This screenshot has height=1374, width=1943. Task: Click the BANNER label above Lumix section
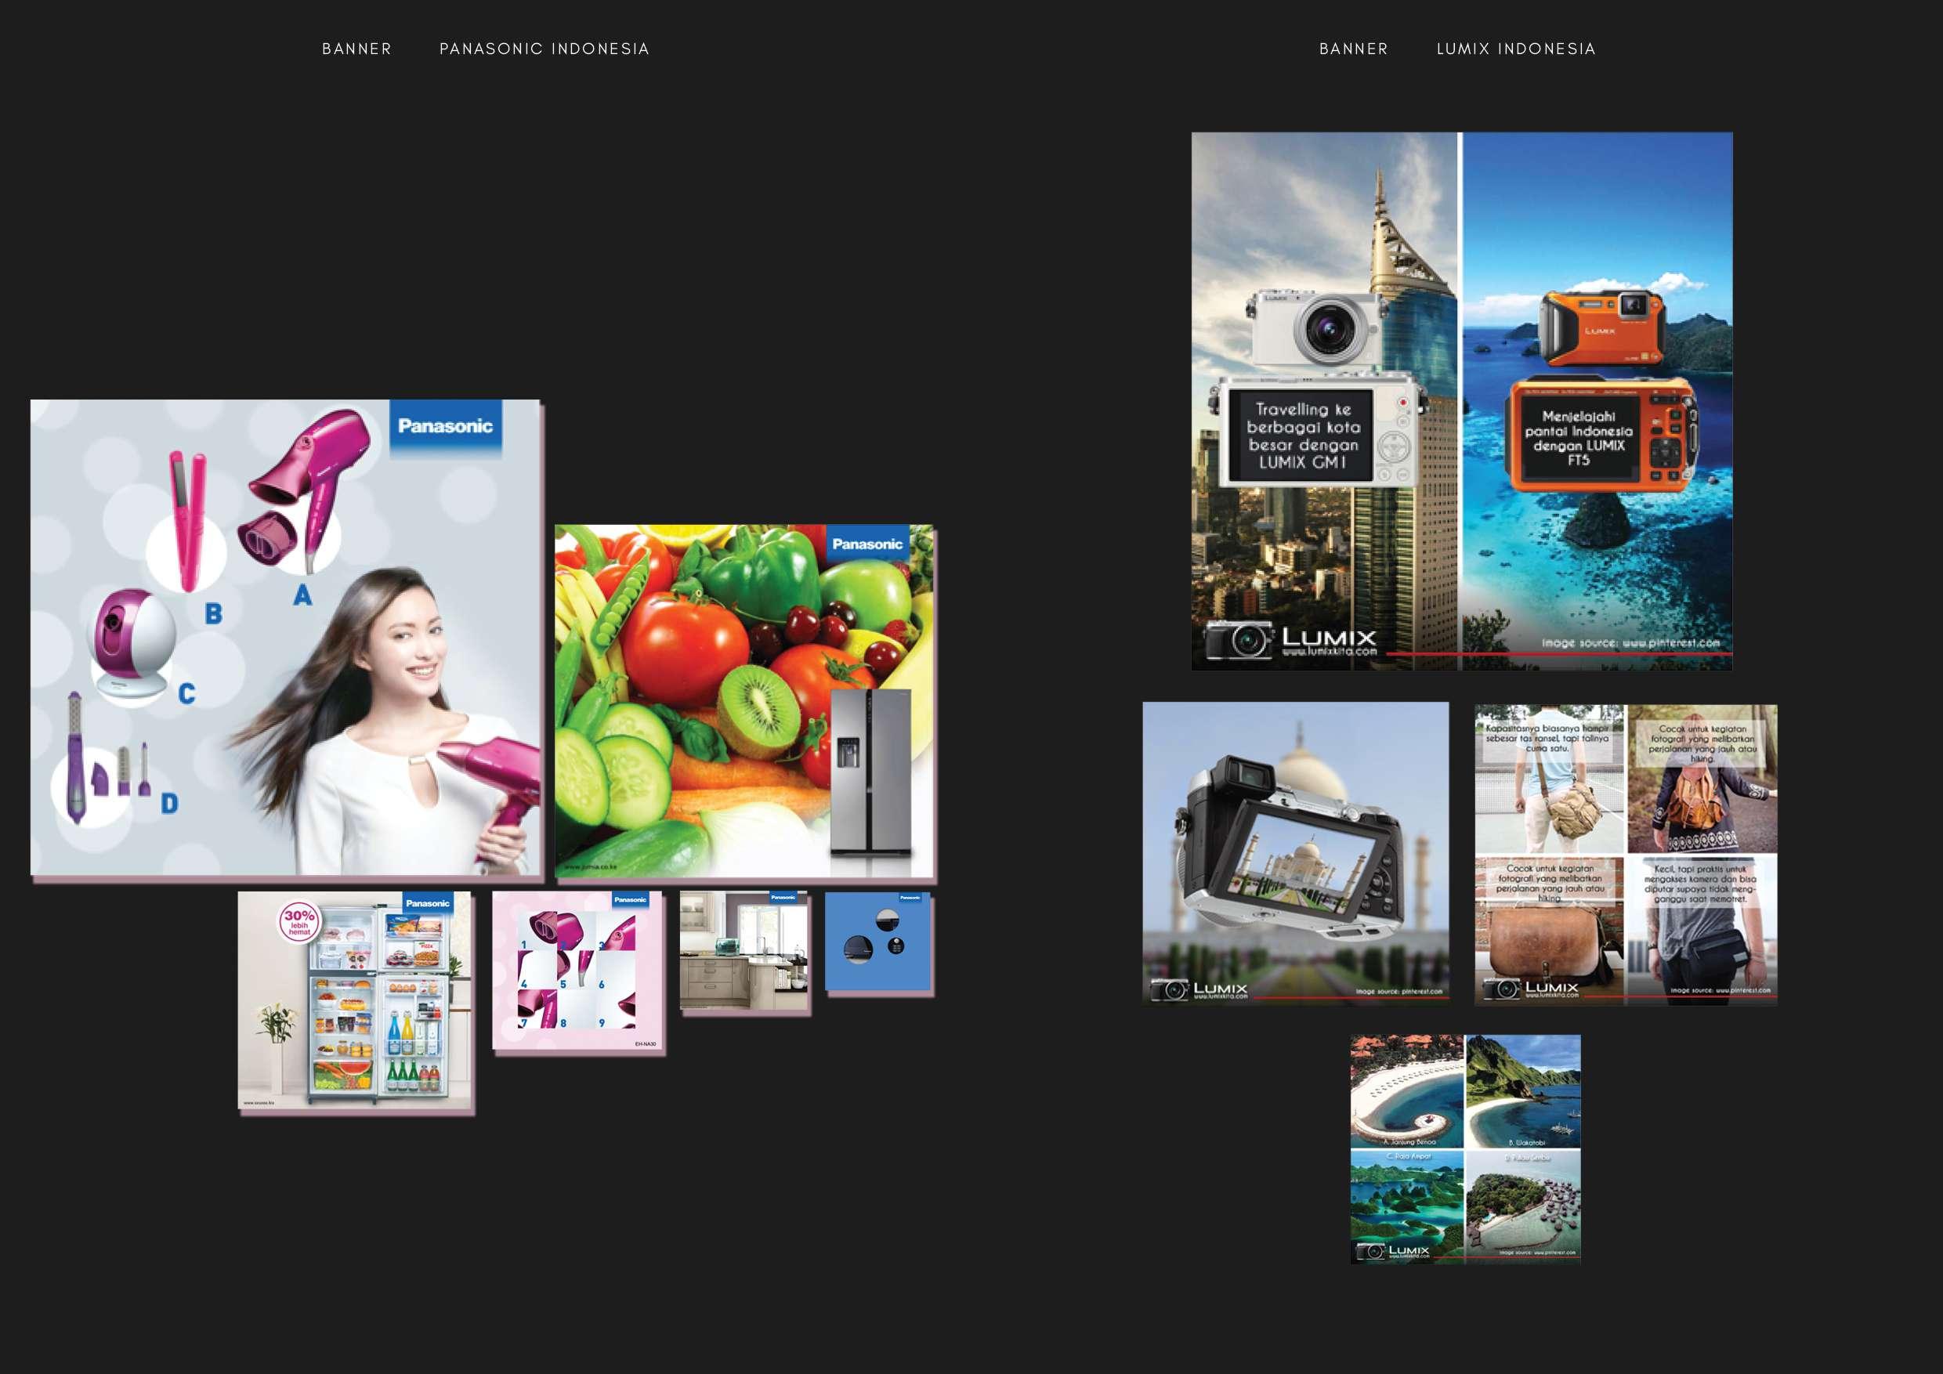coord(1353,49)
